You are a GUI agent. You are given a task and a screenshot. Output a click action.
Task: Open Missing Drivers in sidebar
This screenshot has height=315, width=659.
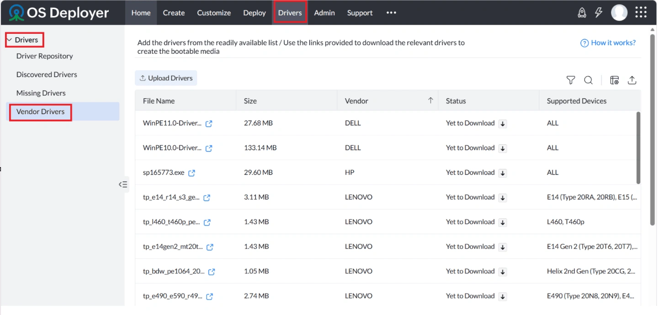[x=41, y=93]
